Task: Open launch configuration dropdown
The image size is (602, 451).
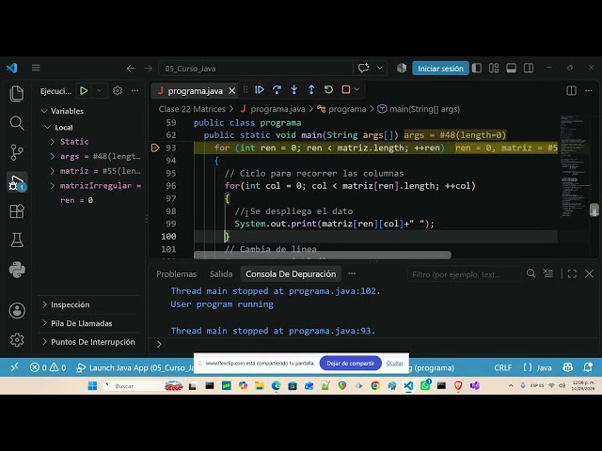Action: point(99,91)
